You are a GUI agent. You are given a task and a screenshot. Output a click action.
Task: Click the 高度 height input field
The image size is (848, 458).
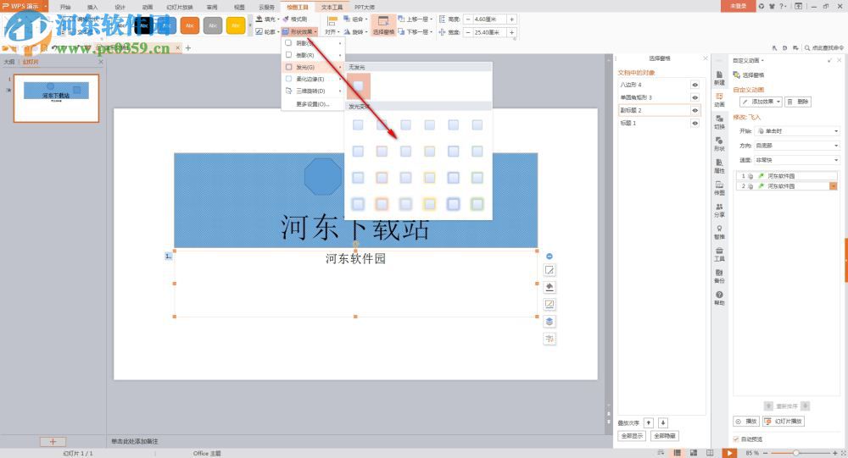(x=489, y=19)
